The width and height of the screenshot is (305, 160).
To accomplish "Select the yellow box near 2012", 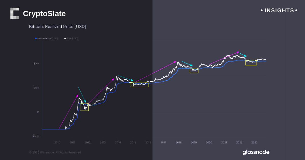I will (x=84, y=107).
